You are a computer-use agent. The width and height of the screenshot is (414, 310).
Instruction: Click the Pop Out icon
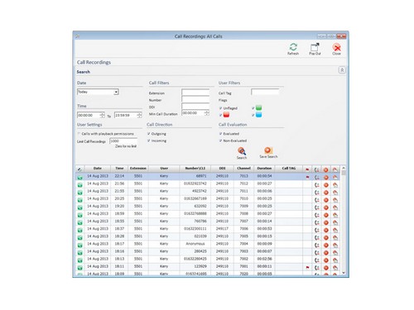(x=315, y=47)
